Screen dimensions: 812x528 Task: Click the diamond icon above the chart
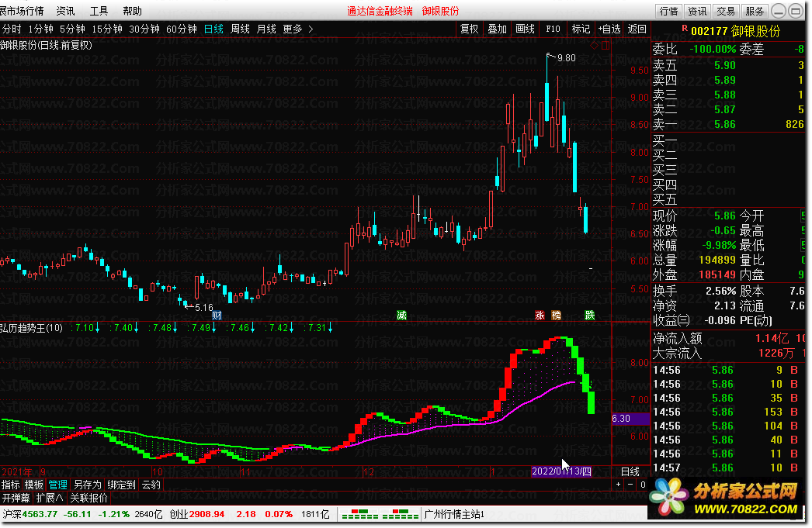pyautogui.click(x=594, y=46)
